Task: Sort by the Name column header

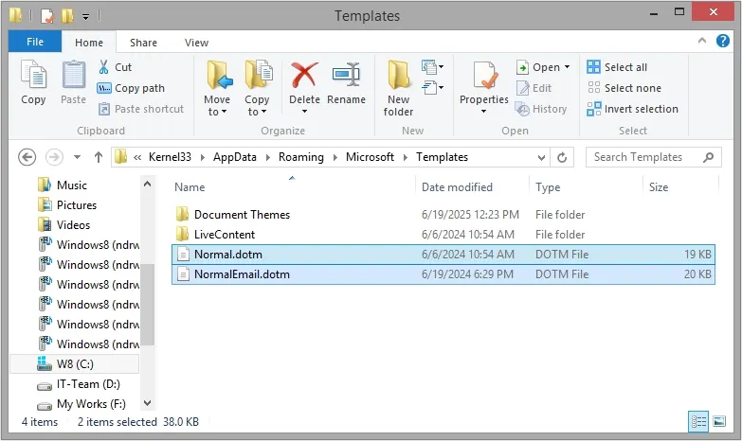Action: pos(190,187)
